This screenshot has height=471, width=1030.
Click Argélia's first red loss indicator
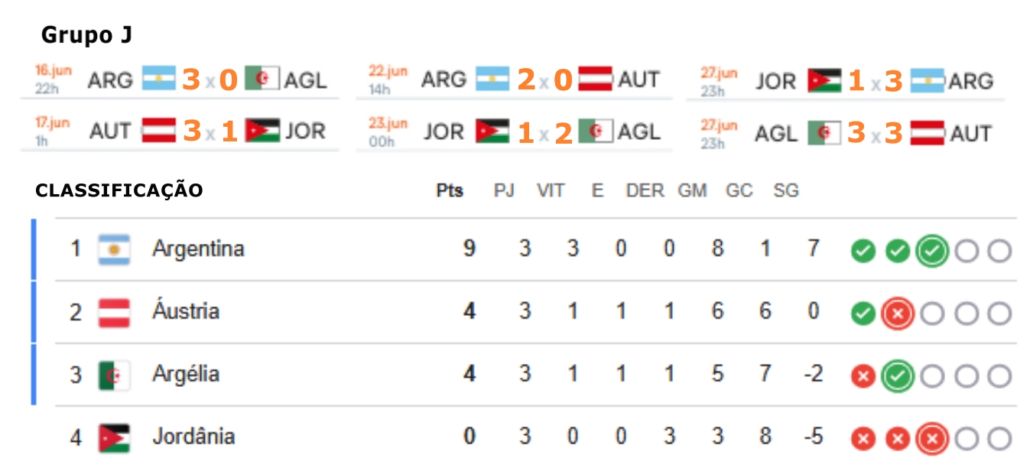pos(863,376)
